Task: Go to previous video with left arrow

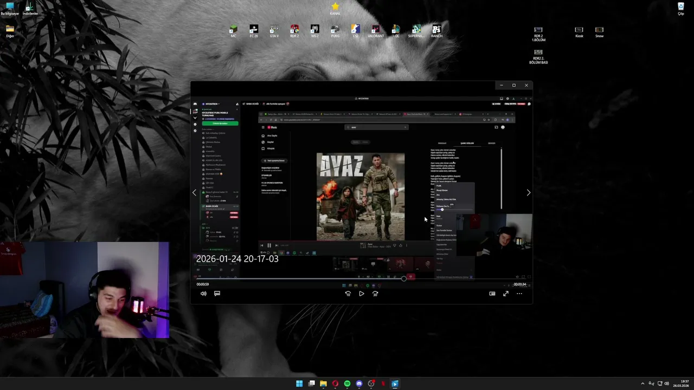Action: click(x=194, y=192)
